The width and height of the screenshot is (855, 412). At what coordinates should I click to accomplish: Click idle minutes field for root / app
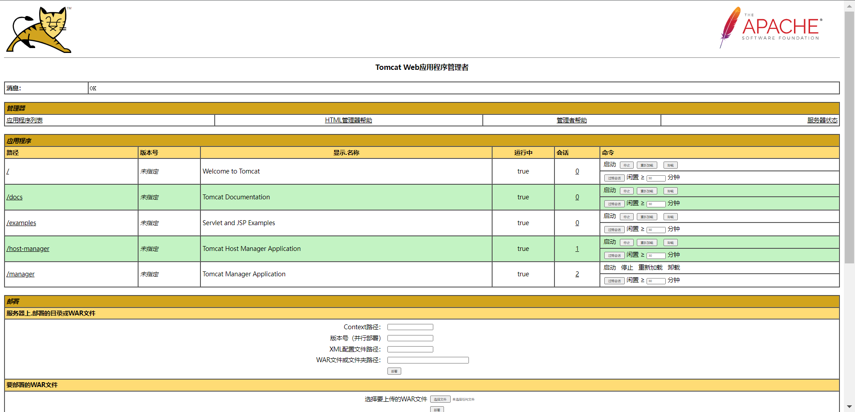(656, 178)
